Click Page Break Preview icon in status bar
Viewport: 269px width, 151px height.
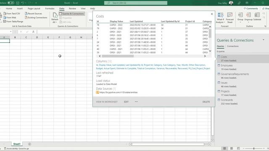point(238,148)
